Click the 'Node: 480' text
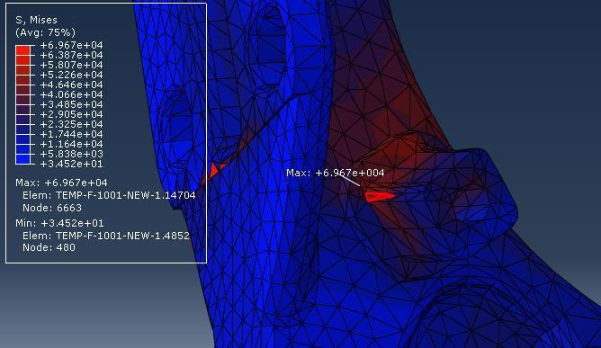The image size is (601, 348). 49,247
